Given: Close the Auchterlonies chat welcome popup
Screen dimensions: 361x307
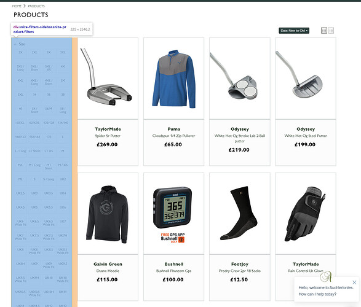Looking at the screenshot, I should pos(354,282).
